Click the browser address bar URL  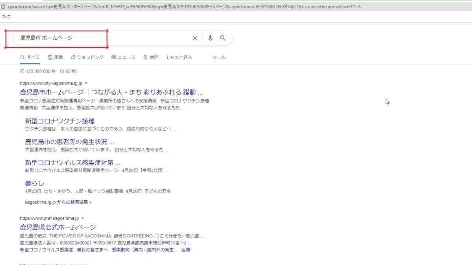click(x=184, y=7)
